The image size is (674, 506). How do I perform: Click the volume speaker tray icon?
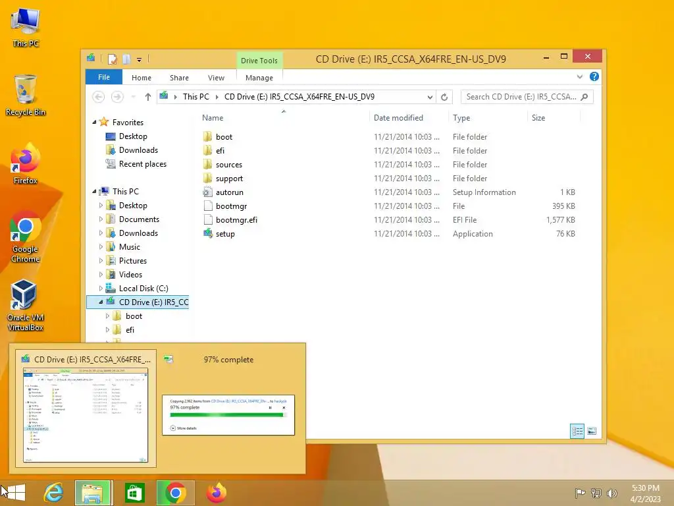click(x=611, y=493)
